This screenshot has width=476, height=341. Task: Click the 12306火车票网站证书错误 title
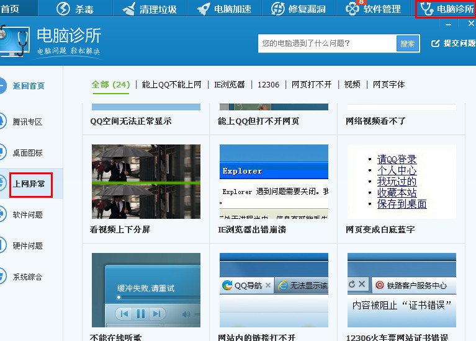tap(397, 337)
